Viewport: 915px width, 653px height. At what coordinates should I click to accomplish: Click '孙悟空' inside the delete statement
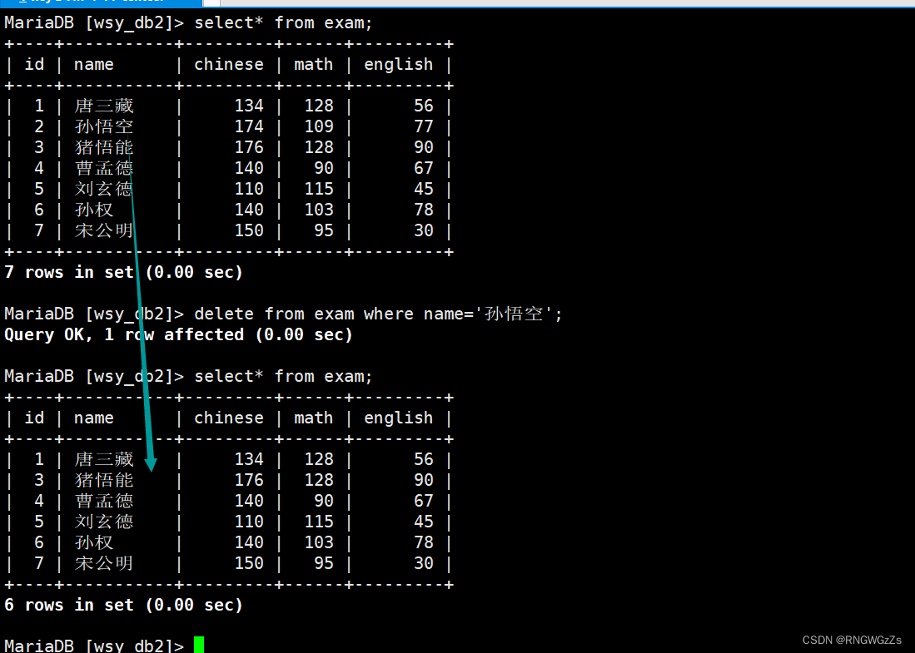pos(514,314)
